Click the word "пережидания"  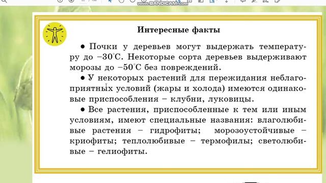click(x=238, y=78)
